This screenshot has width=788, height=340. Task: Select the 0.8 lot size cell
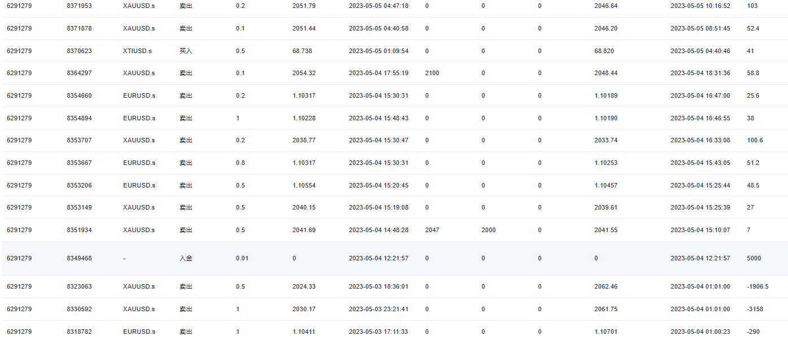240,163
